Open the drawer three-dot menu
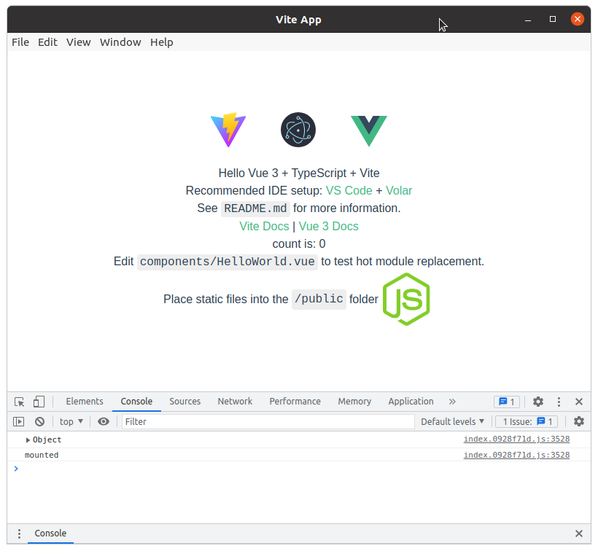The image size is (598, 551). 19,534
